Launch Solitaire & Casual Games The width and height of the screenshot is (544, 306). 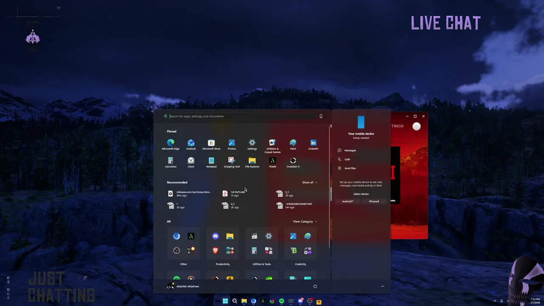click(x=272, y=146)
